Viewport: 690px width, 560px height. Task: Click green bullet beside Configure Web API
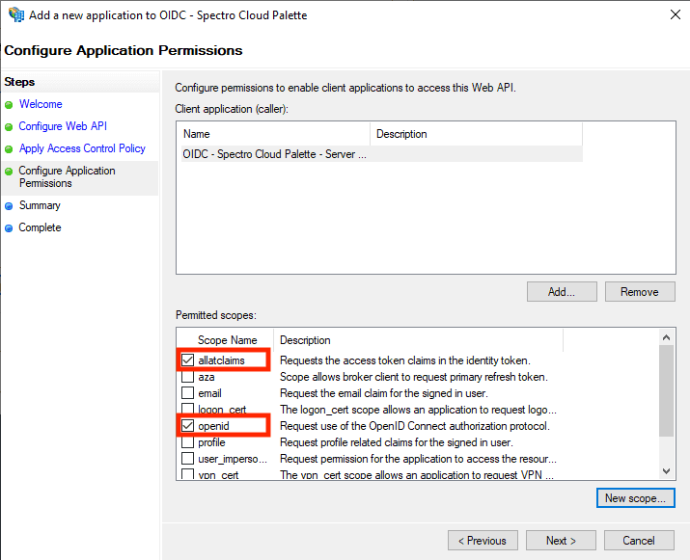9,127
